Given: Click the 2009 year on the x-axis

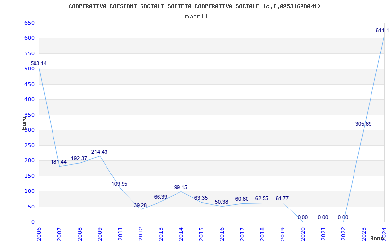Looking at the screenshot, I should pyautogui.click(x=100, y=234).
